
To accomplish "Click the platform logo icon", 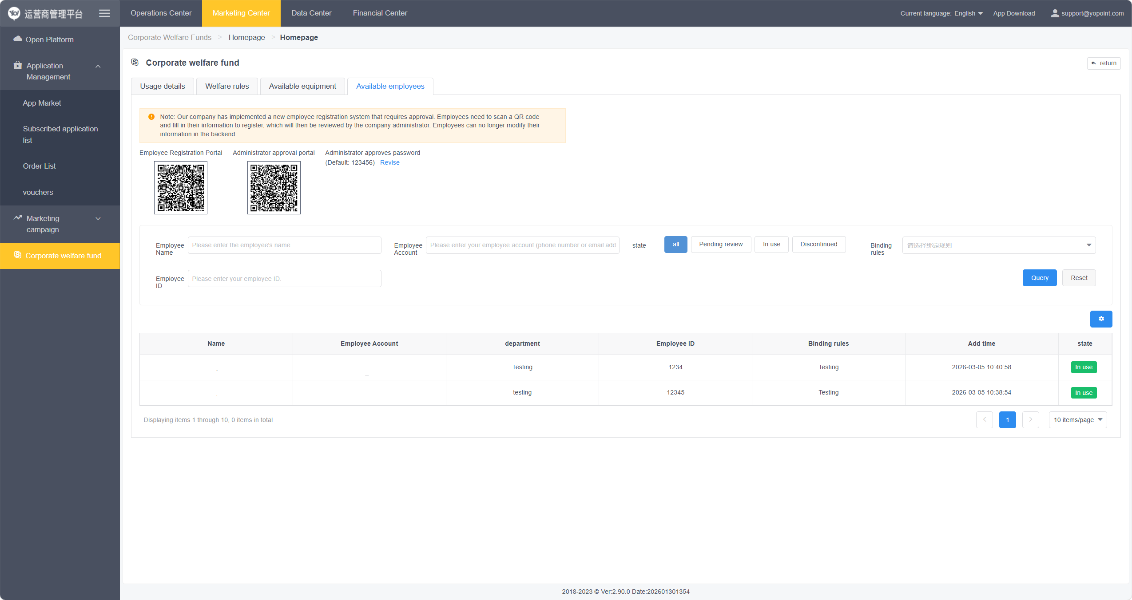I will coord(14,13).
